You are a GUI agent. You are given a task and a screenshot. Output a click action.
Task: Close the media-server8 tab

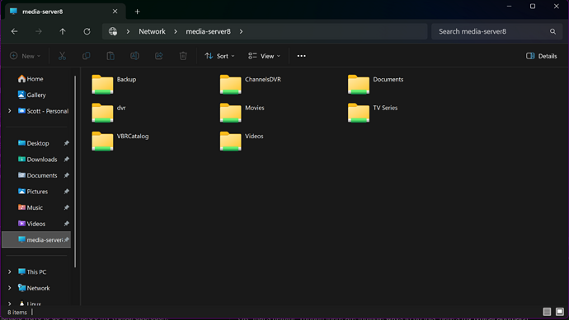pos(115,12)
